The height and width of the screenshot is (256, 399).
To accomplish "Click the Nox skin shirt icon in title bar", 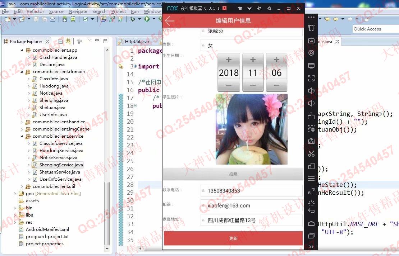I will pos(240,8).
